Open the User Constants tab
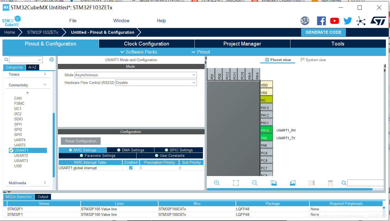The image size is (390, 221). pos(170,155)
